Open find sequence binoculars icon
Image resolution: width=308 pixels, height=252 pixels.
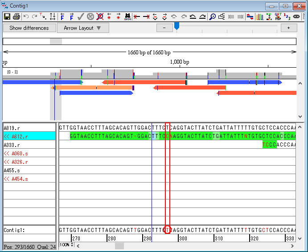point(127,17)
